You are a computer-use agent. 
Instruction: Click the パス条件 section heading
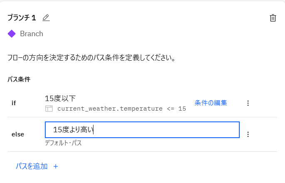pyautogui.click(x=19, y=79)
